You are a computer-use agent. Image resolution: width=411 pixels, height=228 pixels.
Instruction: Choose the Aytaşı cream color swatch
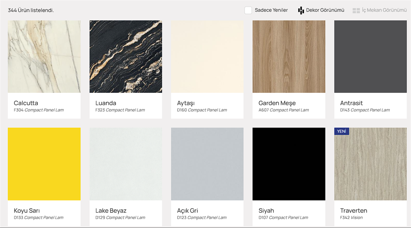(x=207, y=57)
